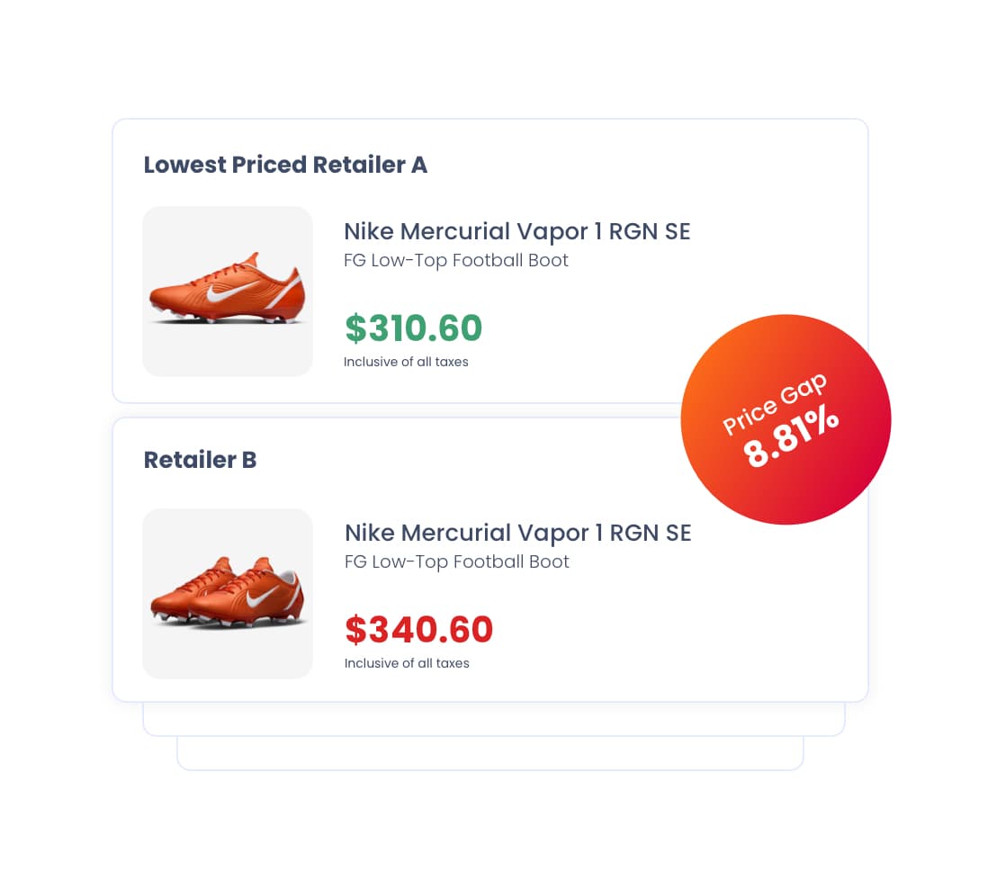Image resolution: width=1006 pixels, height=889 pixels.
Task: Click the "Retailer B" heading
Action: point(200,460)
